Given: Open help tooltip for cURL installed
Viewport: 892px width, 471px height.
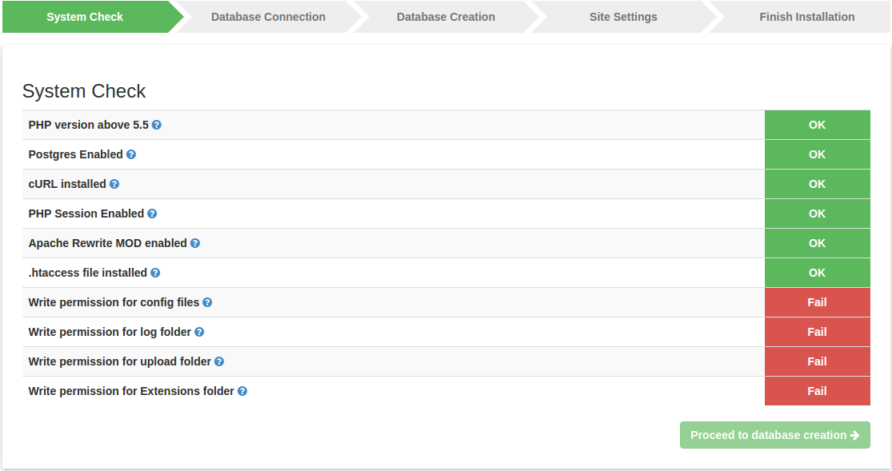Looking at the screenshot, I should pyautogui.click(x=114, y=184).
